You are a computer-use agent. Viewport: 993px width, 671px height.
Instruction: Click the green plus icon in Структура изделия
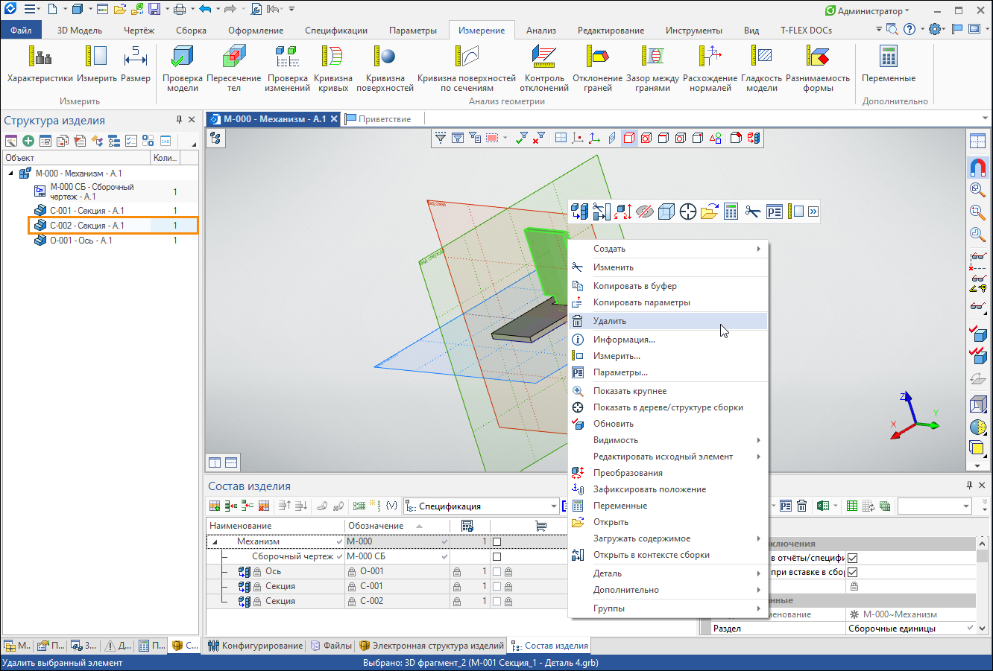pyautogui.click(x=28, y=141)
